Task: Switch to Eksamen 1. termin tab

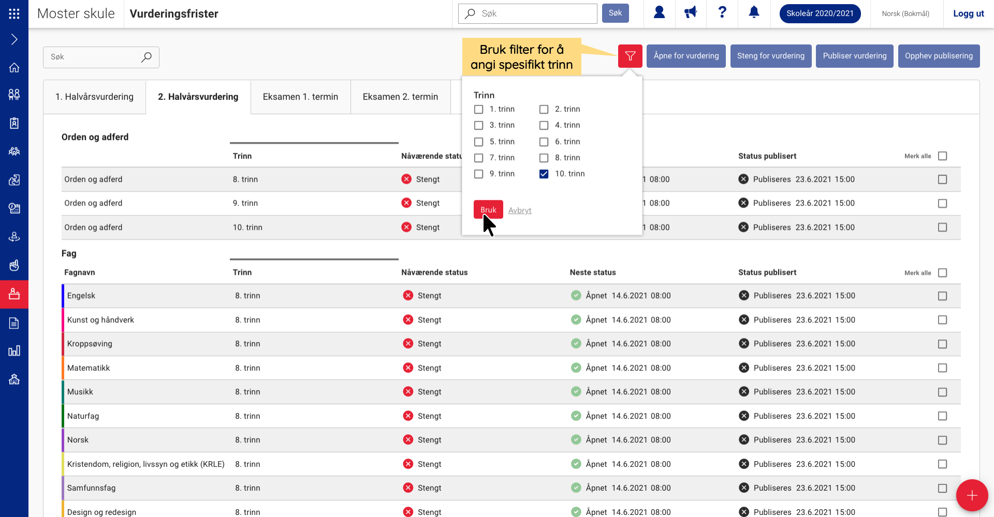Action: [300, 97]
